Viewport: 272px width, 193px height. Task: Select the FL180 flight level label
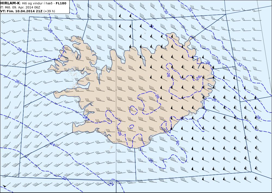tap(61, 3)
